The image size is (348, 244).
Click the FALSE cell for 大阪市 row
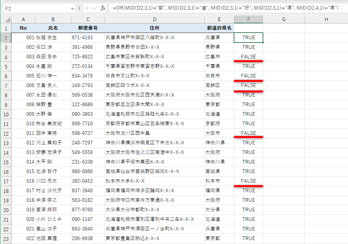[248, 133]
